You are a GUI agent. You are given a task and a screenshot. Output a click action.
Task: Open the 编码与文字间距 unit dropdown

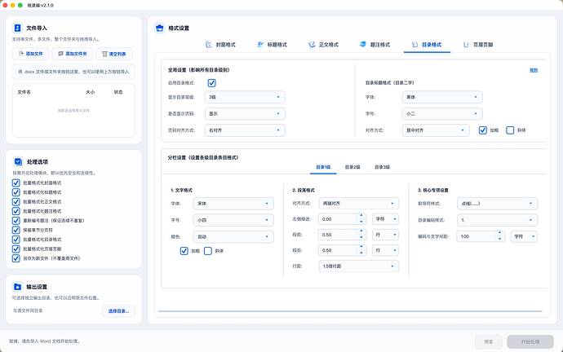(x=524, y=236)
